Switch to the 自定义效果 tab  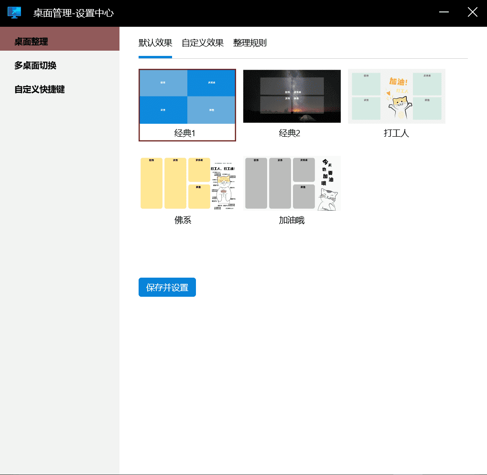click(203, 43)
